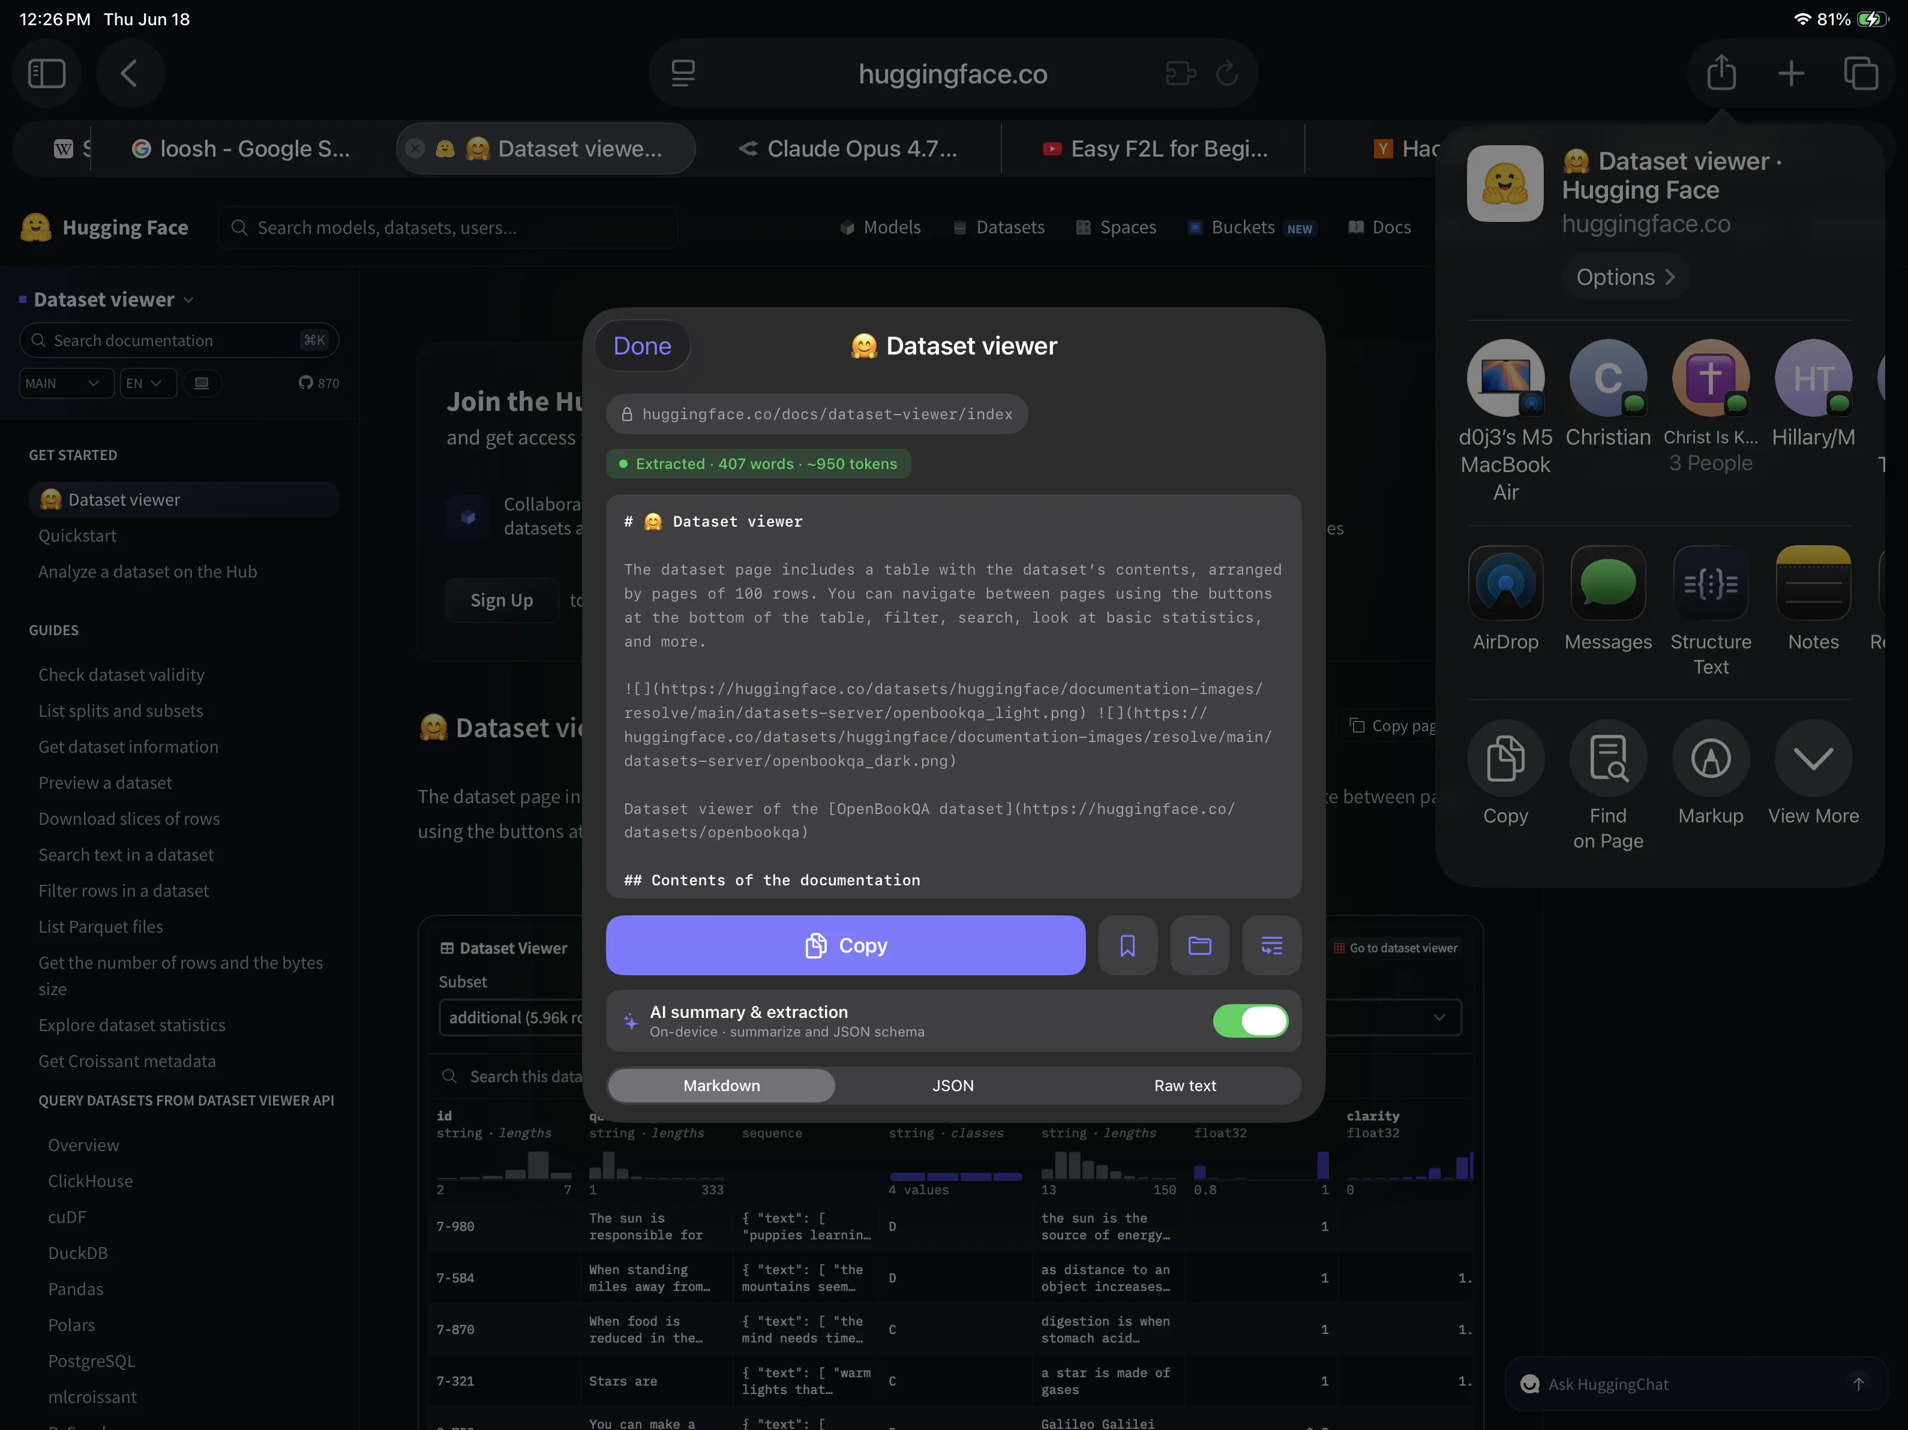Open Quickstart in sidebar

[77, 536]
